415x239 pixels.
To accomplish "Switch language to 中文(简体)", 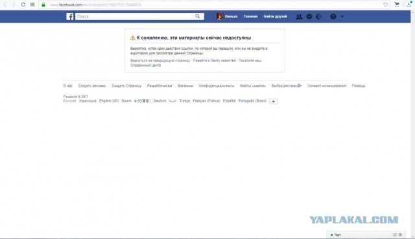I will pyautogui.click(x=142, y=101).
